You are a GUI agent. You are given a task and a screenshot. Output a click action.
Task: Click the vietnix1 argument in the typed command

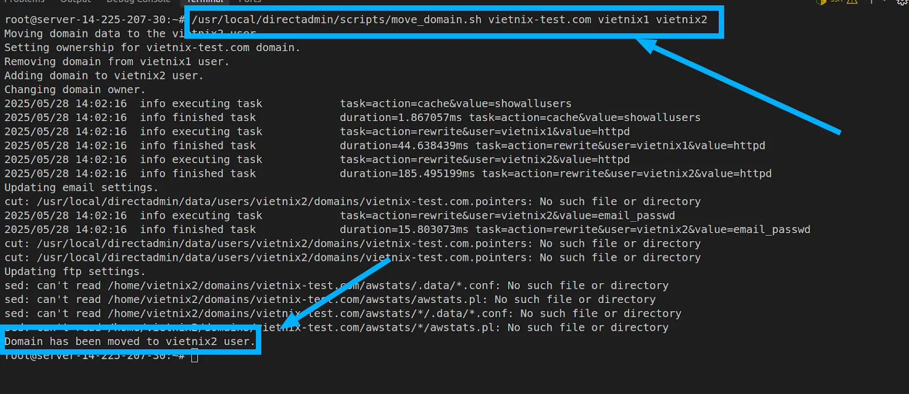click(x=623, y=20)
